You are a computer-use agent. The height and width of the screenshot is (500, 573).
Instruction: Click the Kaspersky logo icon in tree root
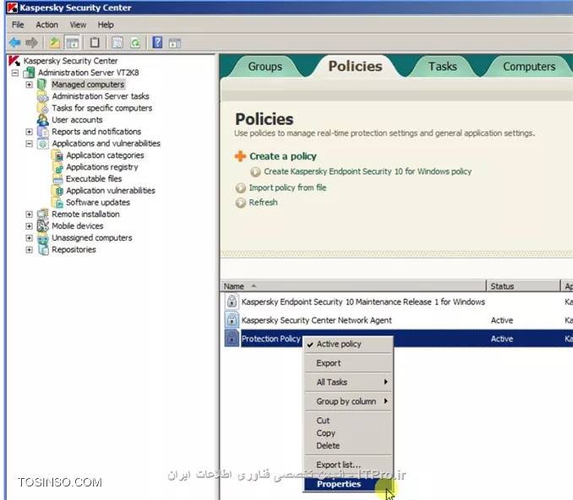[14, 61]
